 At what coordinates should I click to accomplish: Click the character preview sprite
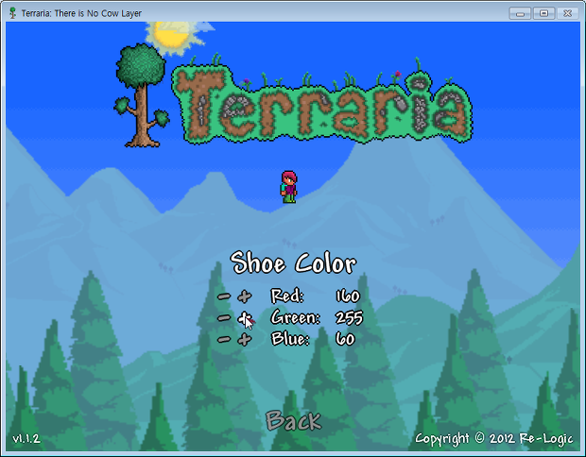tap(289, 187)
